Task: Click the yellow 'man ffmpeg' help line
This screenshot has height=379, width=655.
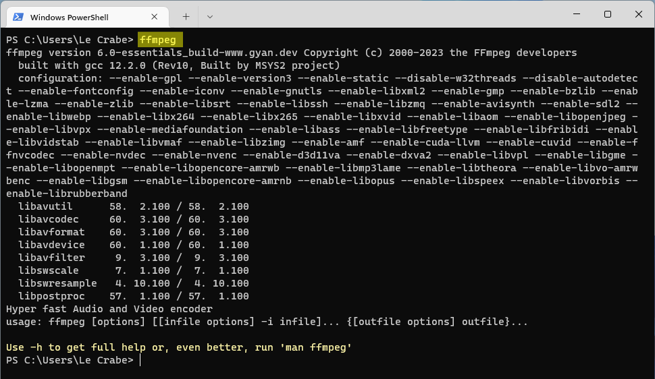Action: (179, 347)
